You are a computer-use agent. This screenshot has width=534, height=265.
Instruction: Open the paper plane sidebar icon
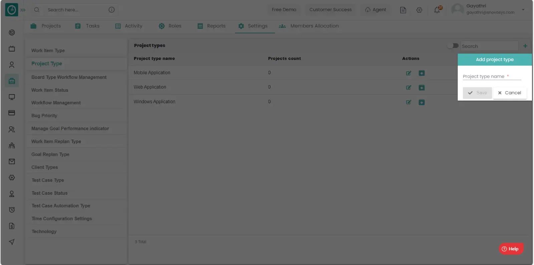point(12,242)
